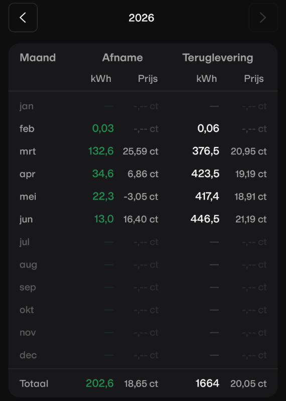Click the 1664 total teruglevering value

click(207, 383)
